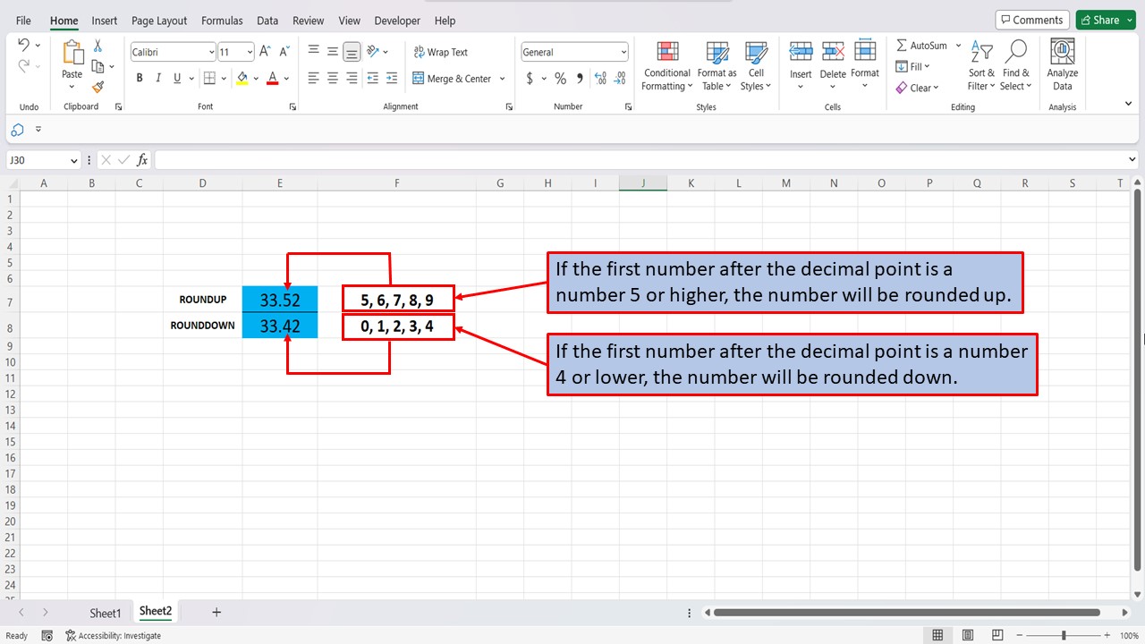Apply Wrap Text to the selection

pos(440,52)
